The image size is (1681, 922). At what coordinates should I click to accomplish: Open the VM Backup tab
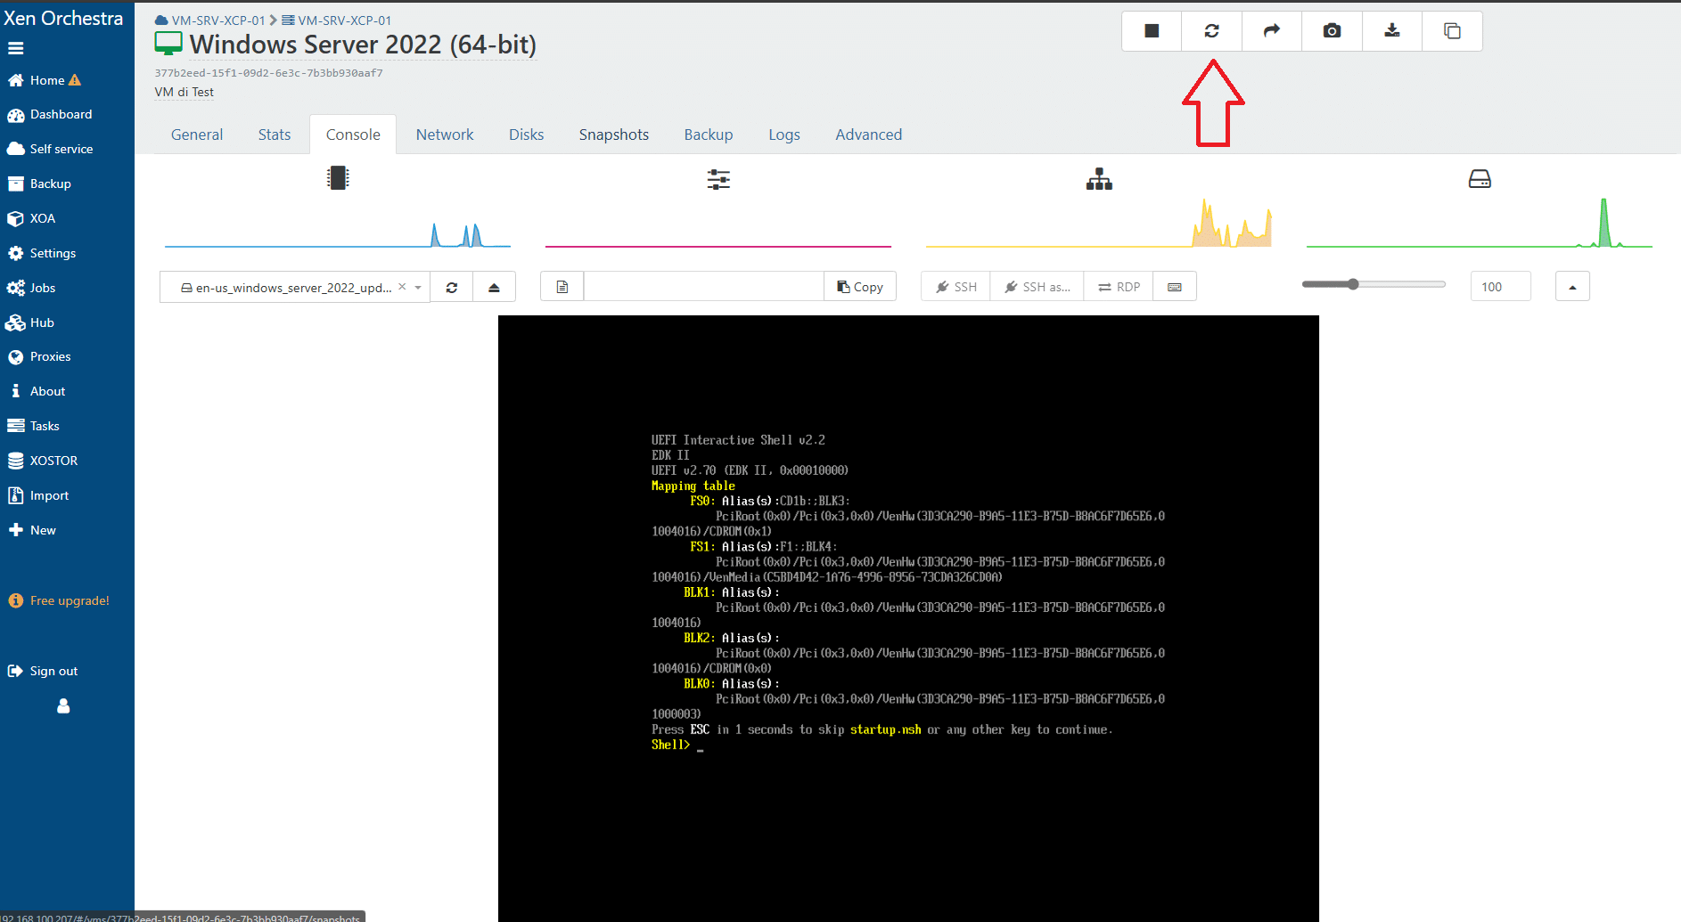click(709, 135)
